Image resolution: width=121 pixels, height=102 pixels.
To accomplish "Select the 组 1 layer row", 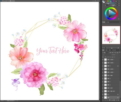I will click(111, 94).
